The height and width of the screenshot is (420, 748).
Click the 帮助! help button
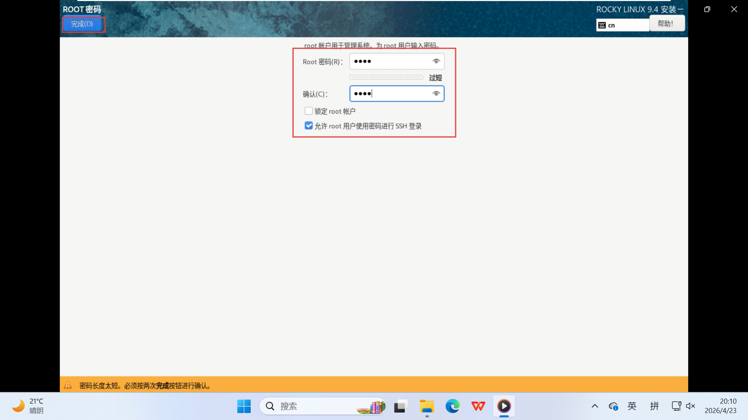pos(667,24)
